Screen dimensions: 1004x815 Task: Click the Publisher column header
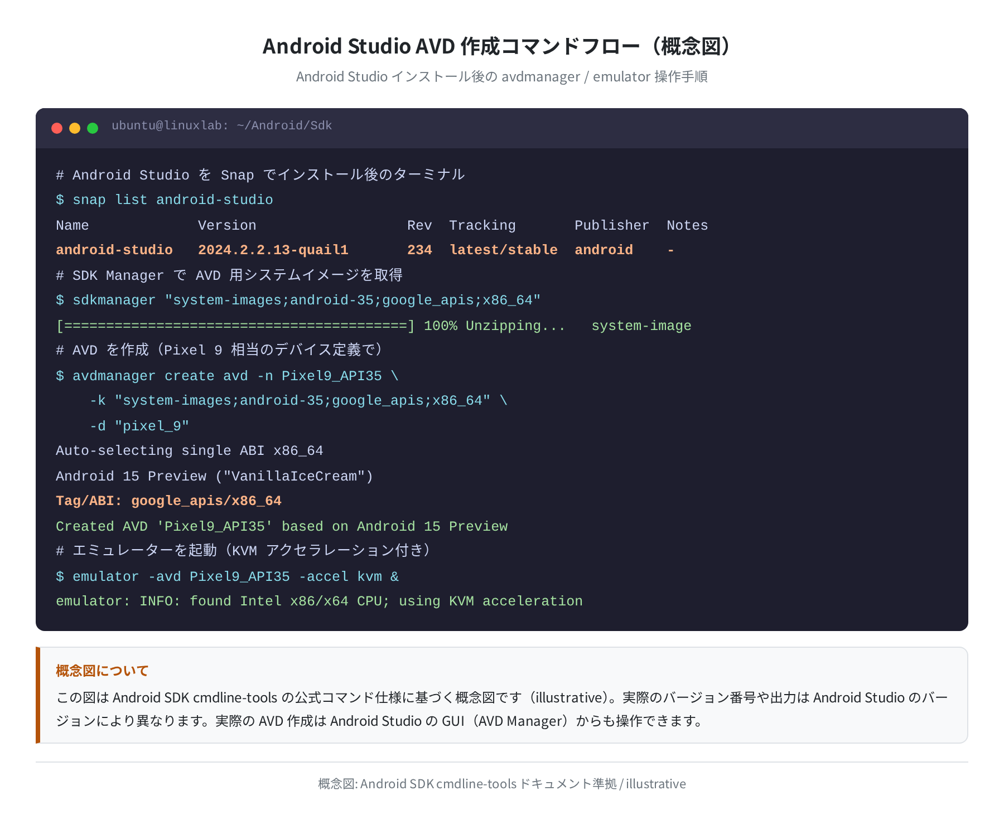click(x=612, y=225)
